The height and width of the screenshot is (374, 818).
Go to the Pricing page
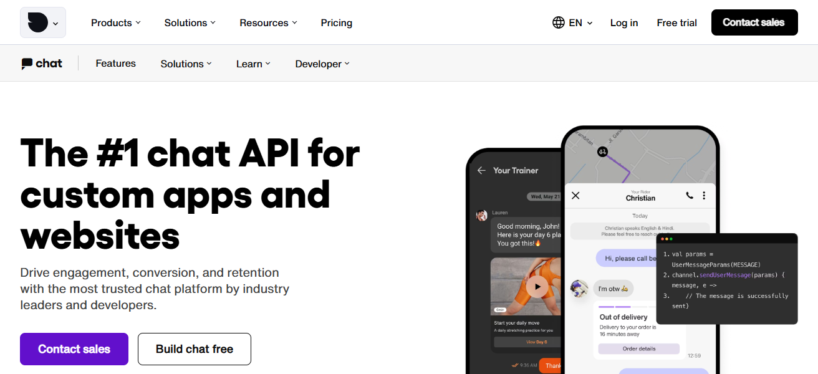pyautogui.click(x=337, y=23)
